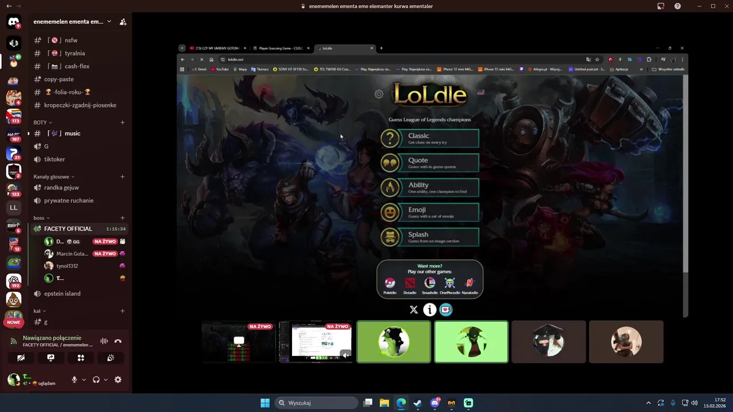Open the nsfw text channel
Screen dimensions: 733x412
click(x=80, y=40)
